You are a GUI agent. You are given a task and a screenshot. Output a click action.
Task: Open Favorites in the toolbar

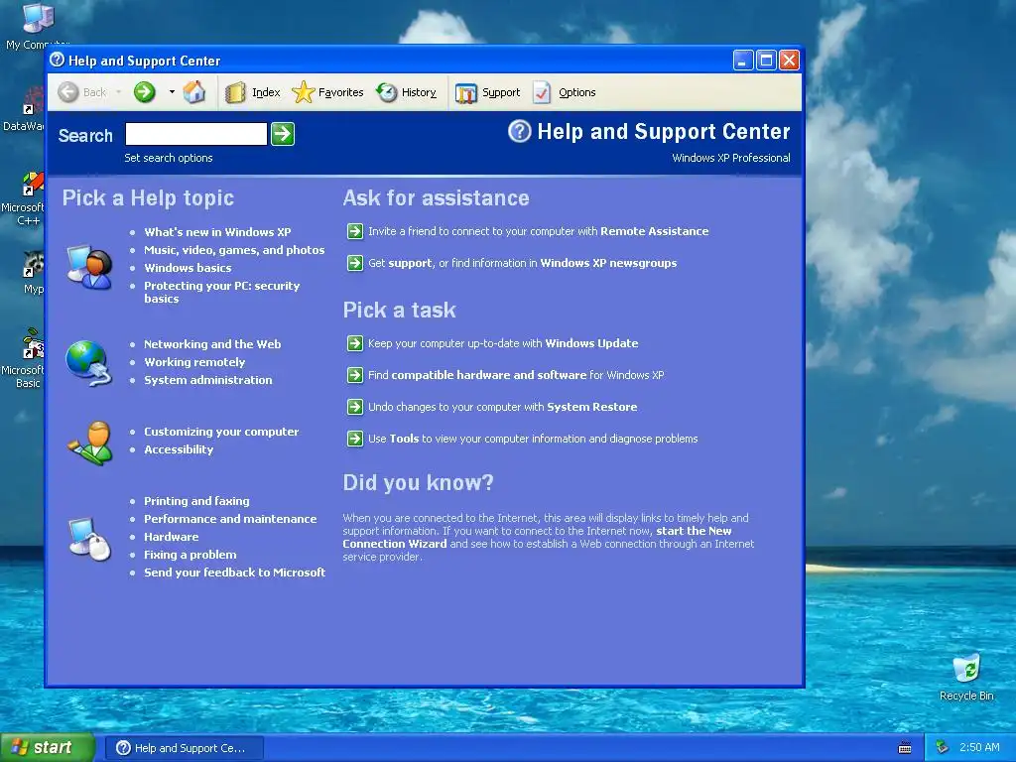[327, 92]
